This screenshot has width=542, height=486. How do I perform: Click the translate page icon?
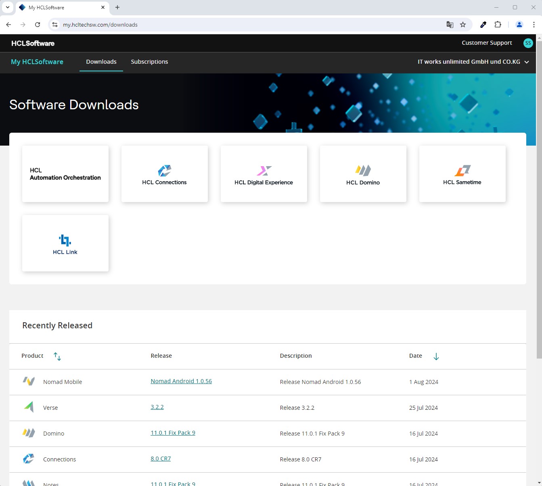pos(450,25)
